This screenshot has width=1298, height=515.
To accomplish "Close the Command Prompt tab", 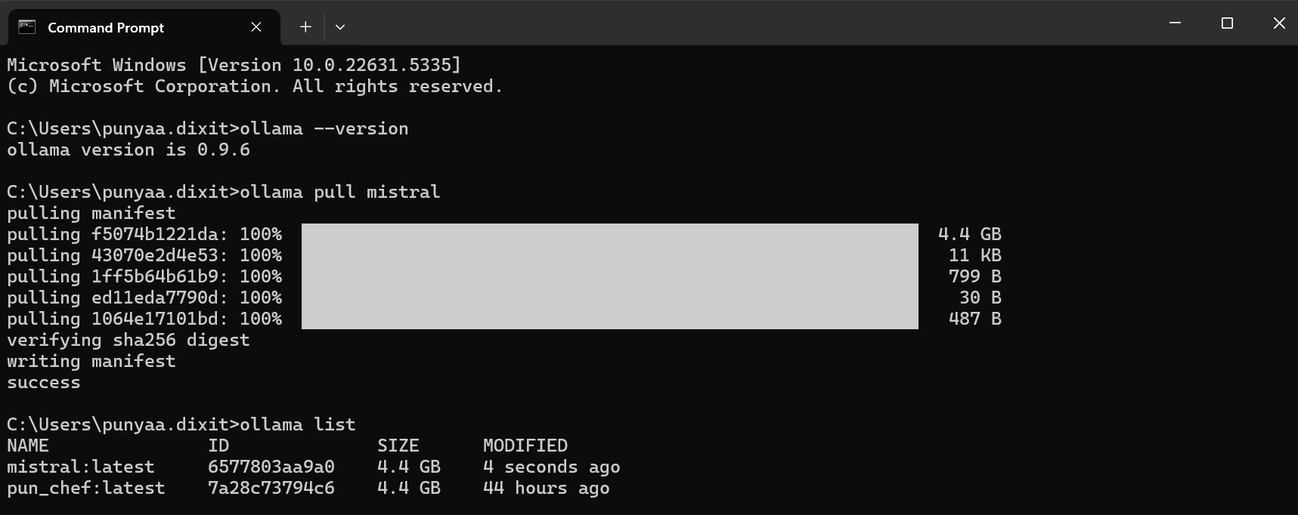I will coord(256,27).
